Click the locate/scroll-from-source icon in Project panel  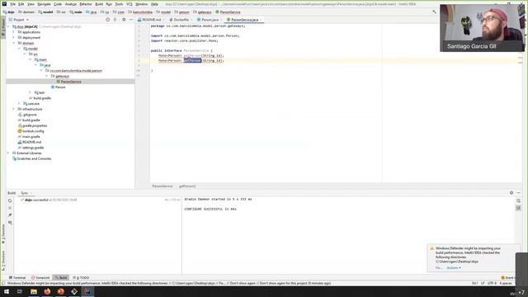point(108,20)
